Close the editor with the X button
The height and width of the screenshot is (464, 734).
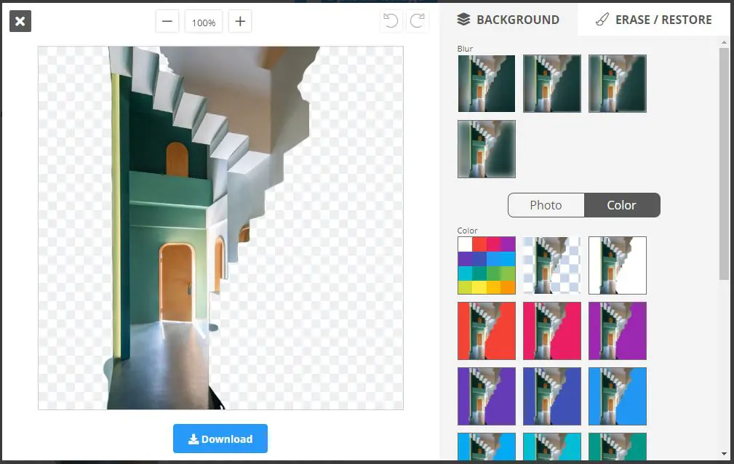20,21
